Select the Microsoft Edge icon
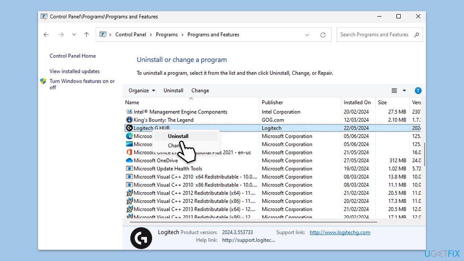The image size is (464, 261). [129, 136]
